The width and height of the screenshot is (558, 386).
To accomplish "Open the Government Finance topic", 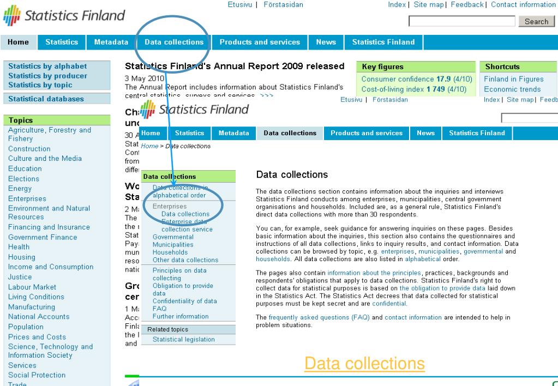I will [43, 237].
